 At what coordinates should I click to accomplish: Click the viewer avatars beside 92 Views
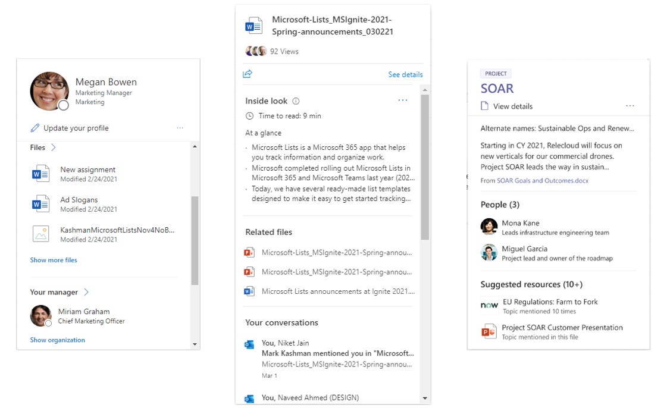[256, 51]
